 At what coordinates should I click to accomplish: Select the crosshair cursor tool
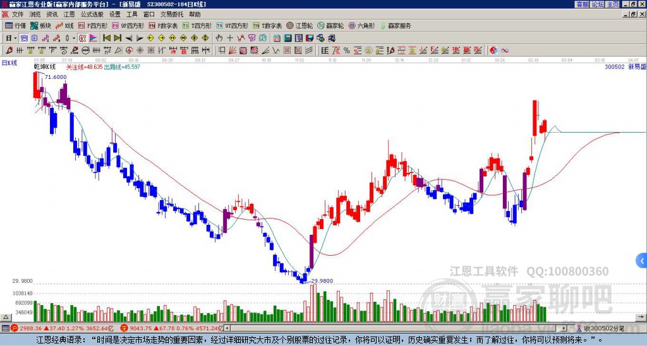click(230, 39)
